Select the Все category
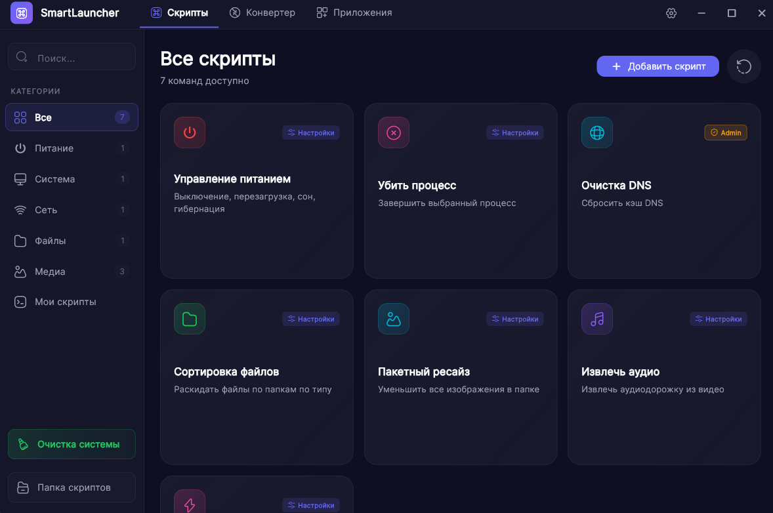This screenshot has width=773, height=513. click(72, 117)
